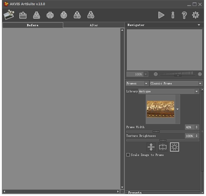
Task: Show program info
Action: point(173,15)
